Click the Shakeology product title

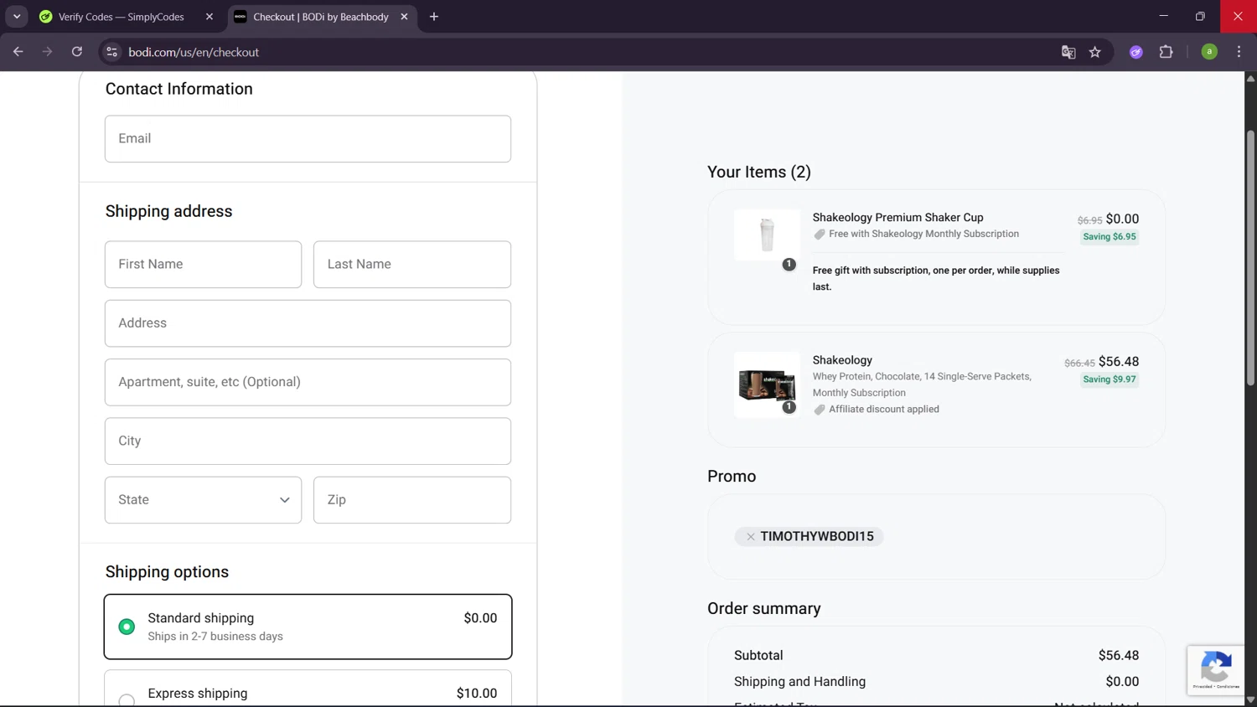842,360
